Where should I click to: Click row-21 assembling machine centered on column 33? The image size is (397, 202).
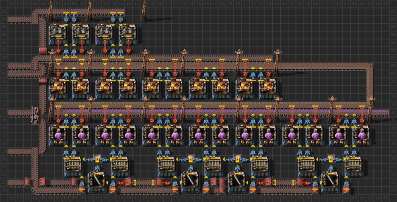[x=260, y=166]
